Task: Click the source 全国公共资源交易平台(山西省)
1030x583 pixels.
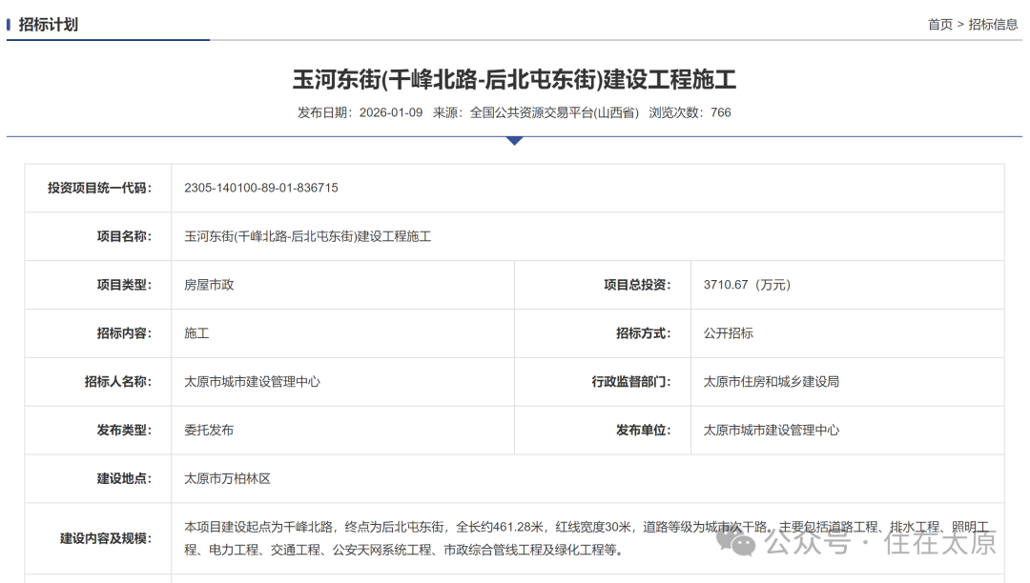Action: (549, 112)
